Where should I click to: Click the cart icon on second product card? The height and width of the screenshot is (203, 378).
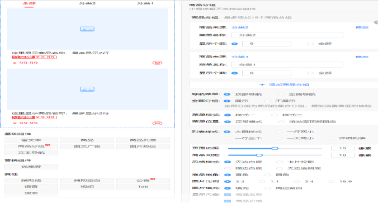[157, 123]
